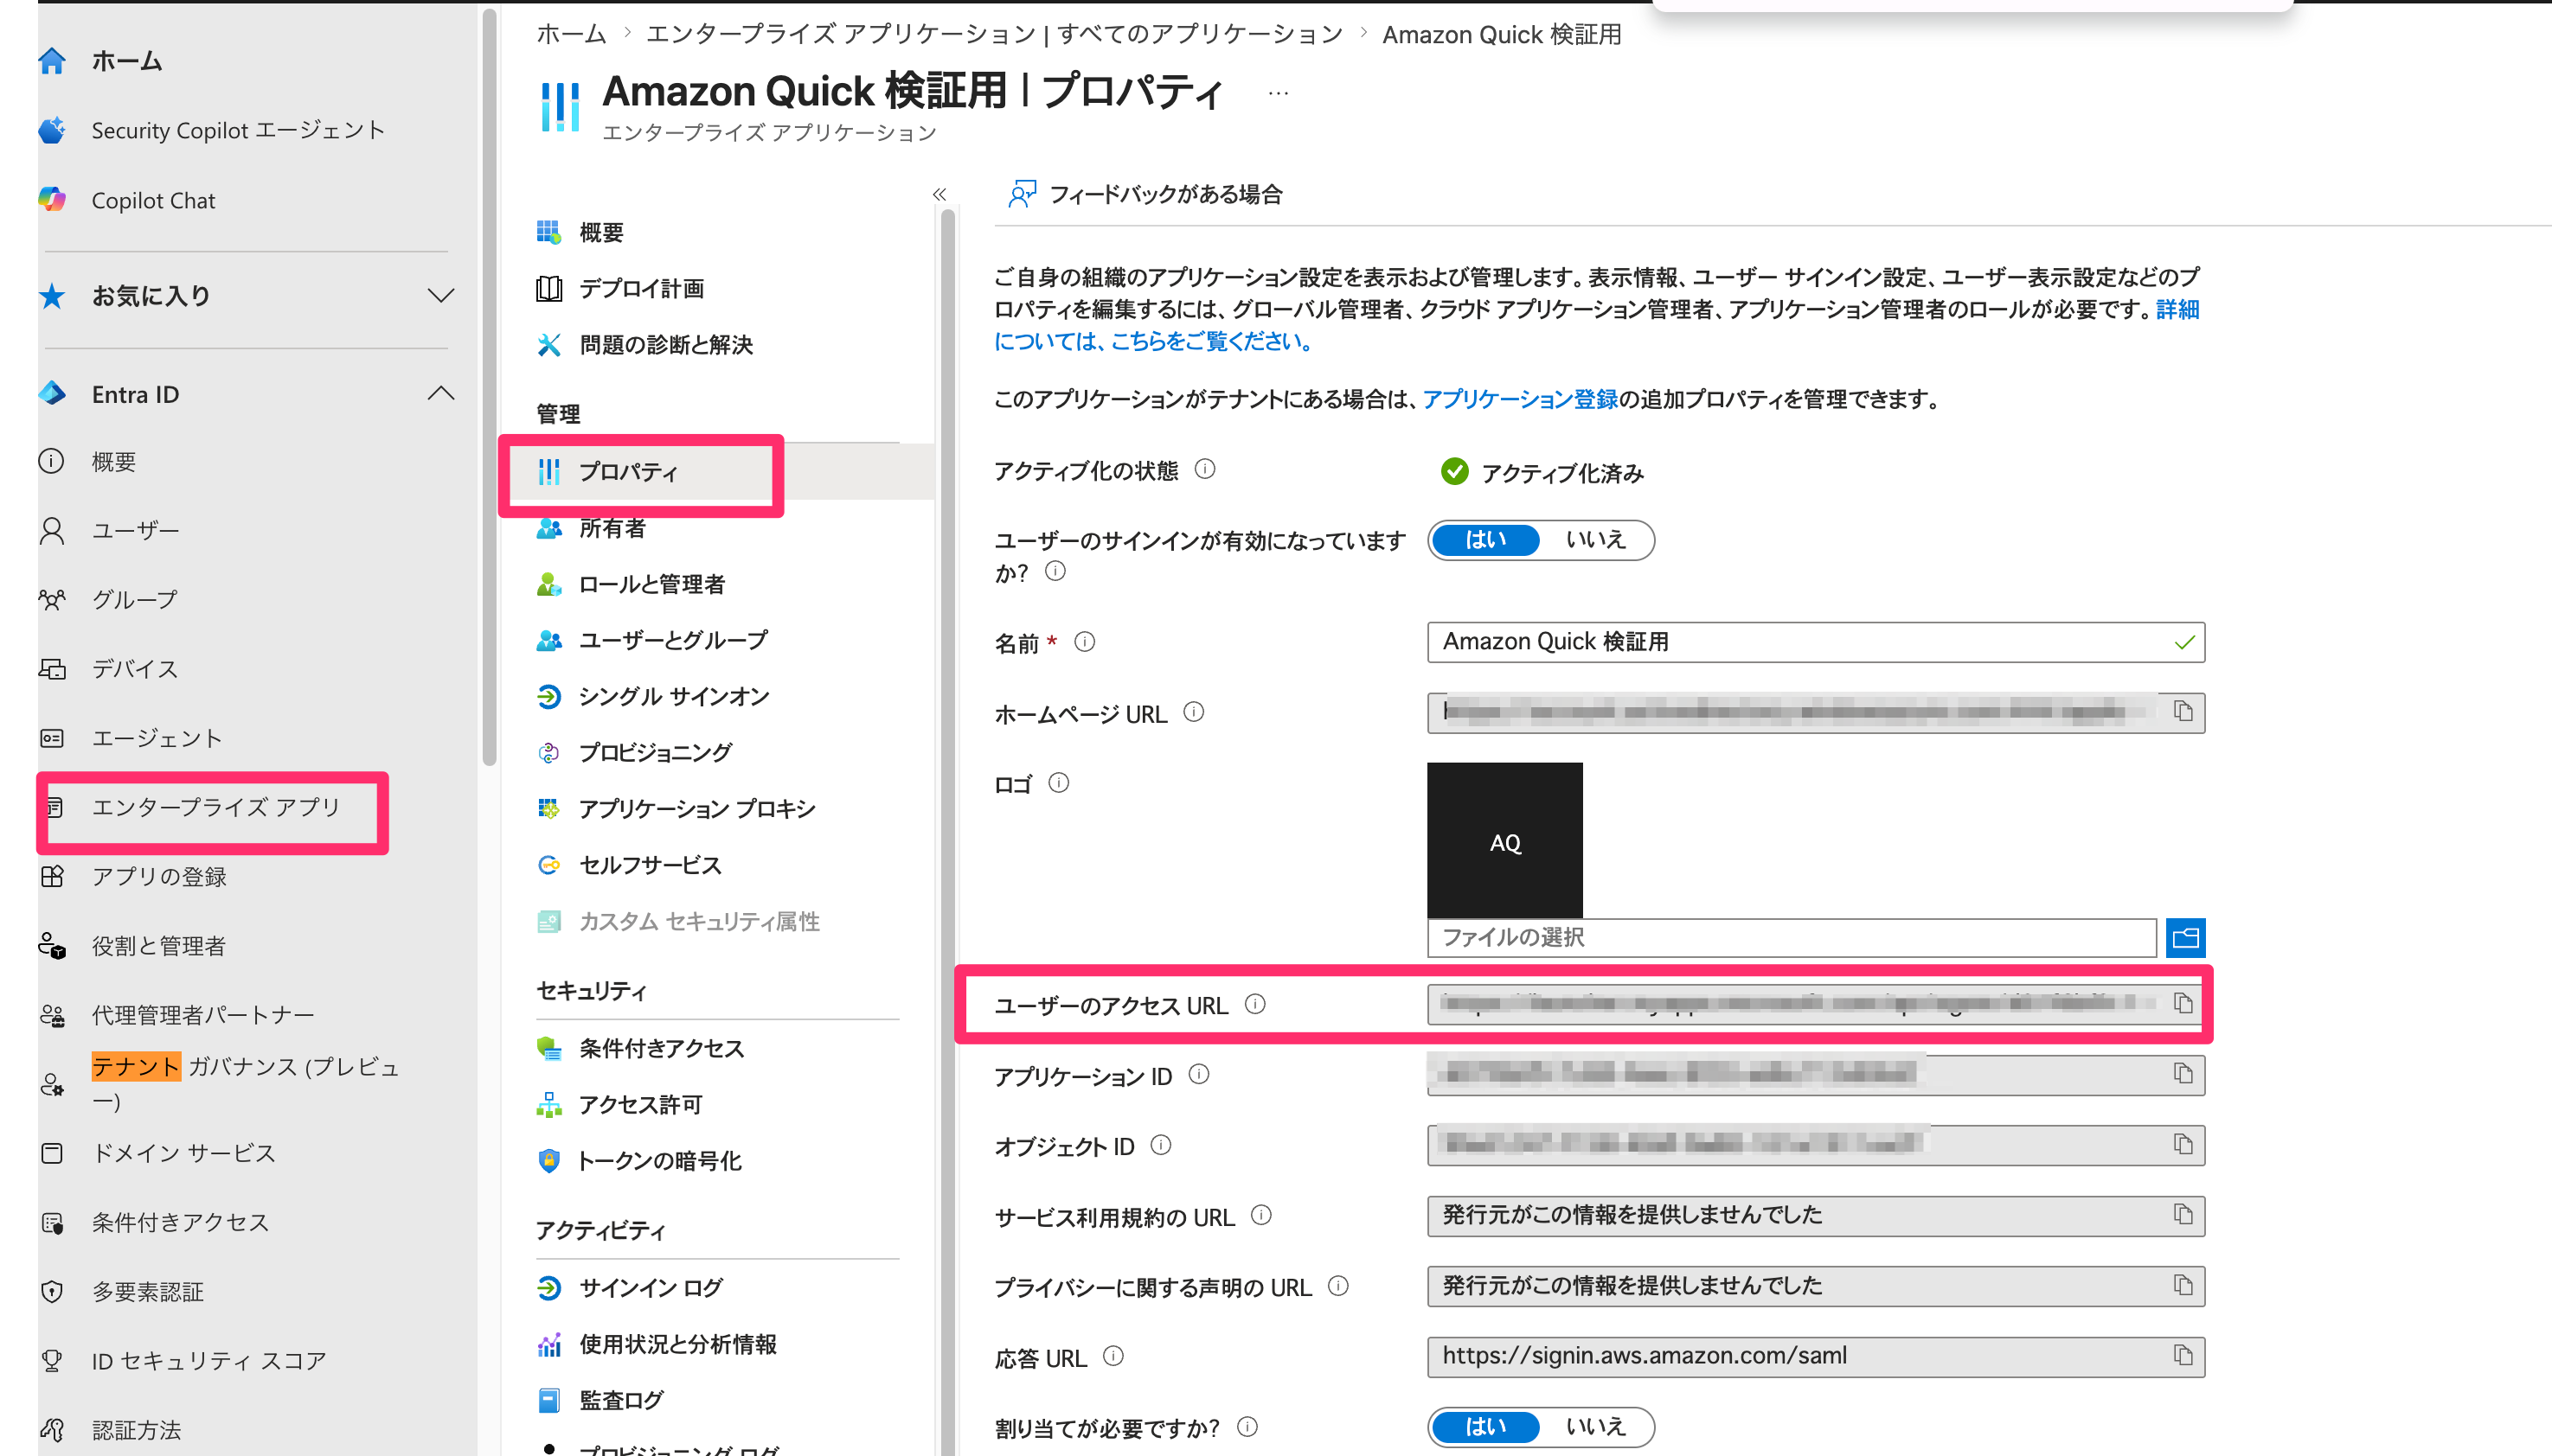Open ロールと管理者 menu item
Screen dimensions: 2552x1456
click(x=651, y=584)
